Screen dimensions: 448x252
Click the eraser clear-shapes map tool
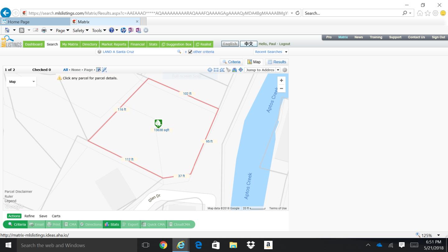[x=228, y=70]
